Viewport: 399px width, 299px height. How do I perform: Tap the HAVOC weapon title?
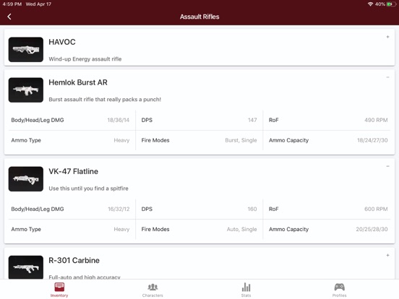(x=62, y=42)
